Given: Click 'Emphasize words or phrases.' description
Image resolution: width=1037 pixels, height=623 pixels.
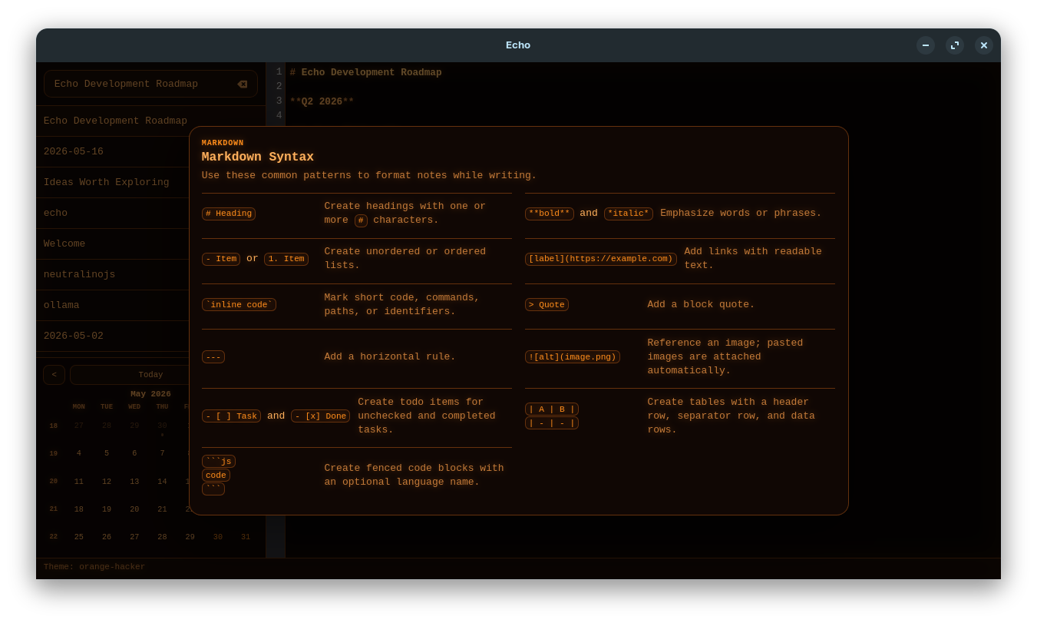Looking at the screenshot, I should [x=741, y=214].
